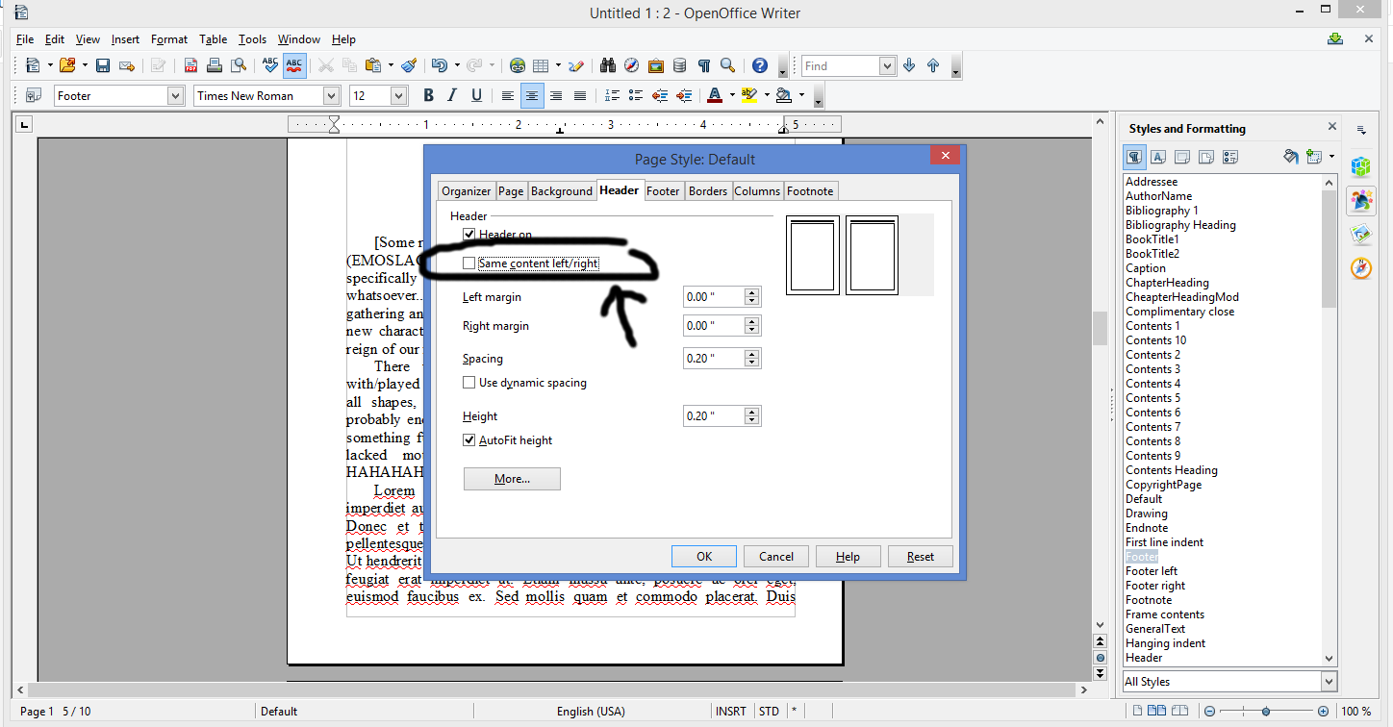The height and width of the screenshot is (727, 1393).
Task: Open the Table insert dropdown arrow
Action: click(x=557, y=65)
